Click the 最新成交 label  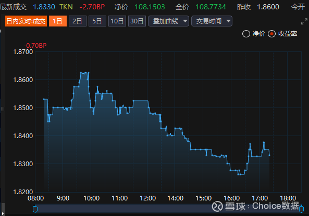[x=13, y=7]
